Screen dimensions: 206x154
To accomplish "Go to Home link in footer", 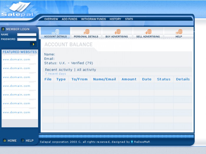I will tap(12, 141).
